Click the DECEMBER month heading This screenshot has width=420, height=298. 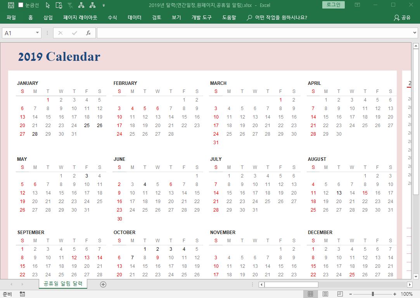(x=320, y=233)
